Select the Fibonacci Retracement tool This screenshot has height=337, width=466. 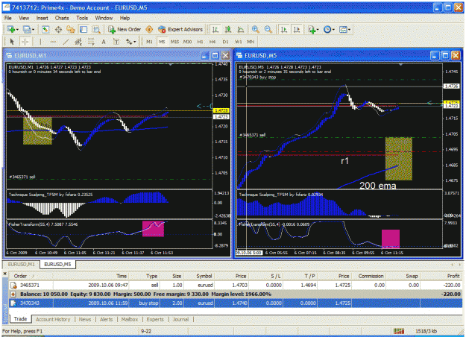(x=91, y=42)
